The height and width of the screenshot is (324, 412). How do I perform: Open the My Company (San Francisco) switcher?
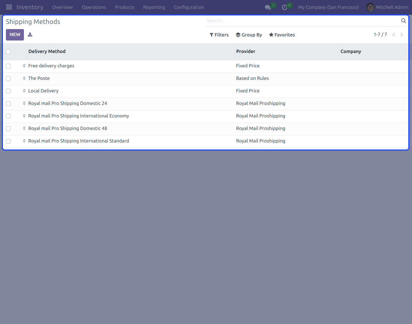click(328, 7)
